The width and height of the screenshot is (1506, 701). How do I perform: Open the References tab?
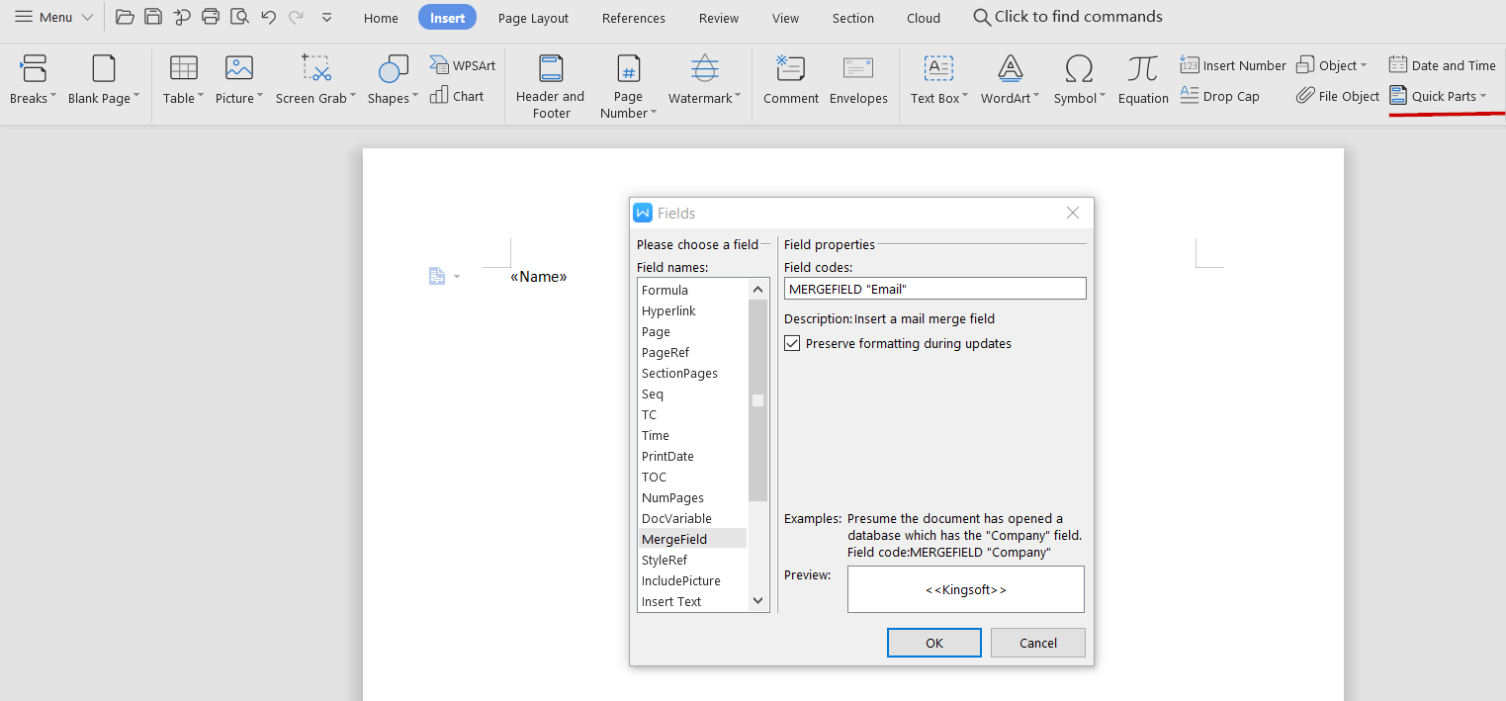point(634,18)
